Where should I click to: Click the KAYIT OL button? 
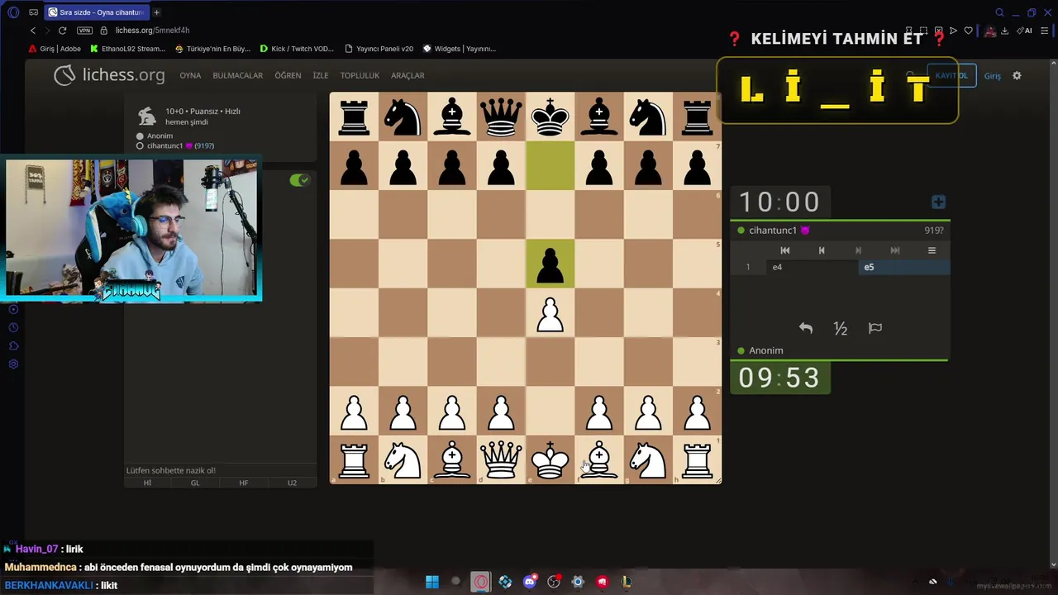coord(951,76)
